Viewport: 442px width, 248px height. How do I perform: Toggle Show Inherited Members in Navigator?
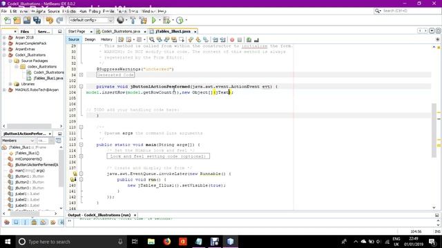point(7,223)
